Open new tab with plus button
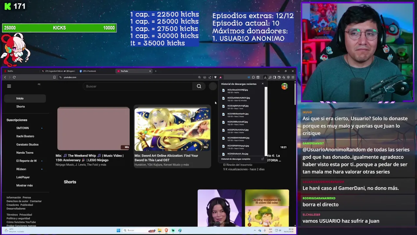This screenshot has width=417, height=235. [x=156, y=71]
